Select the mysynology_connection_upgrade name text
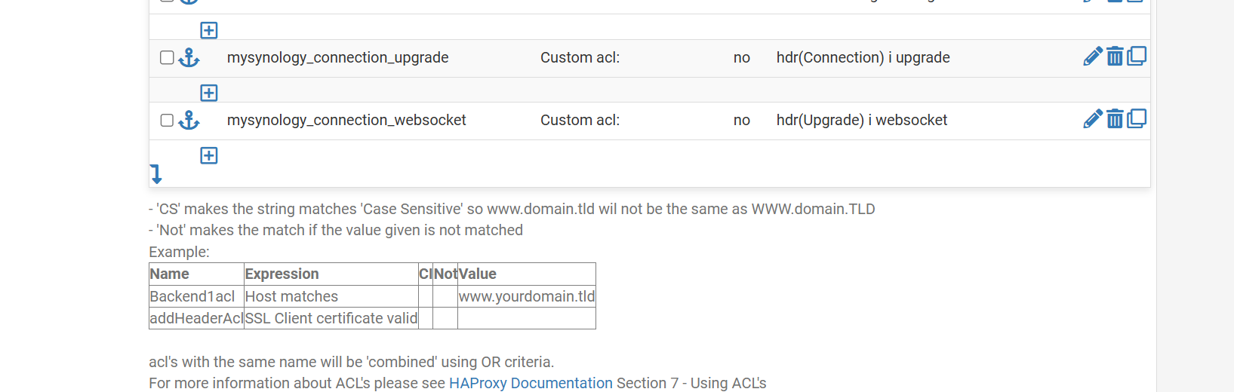The height and width of the screenshot is (392, 1234). (337, 58)
